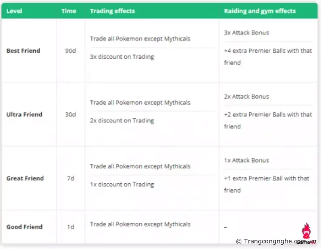Click the 2x Attack Bonus text
Viewport: 321px width, 249px height.
[246, 97]
